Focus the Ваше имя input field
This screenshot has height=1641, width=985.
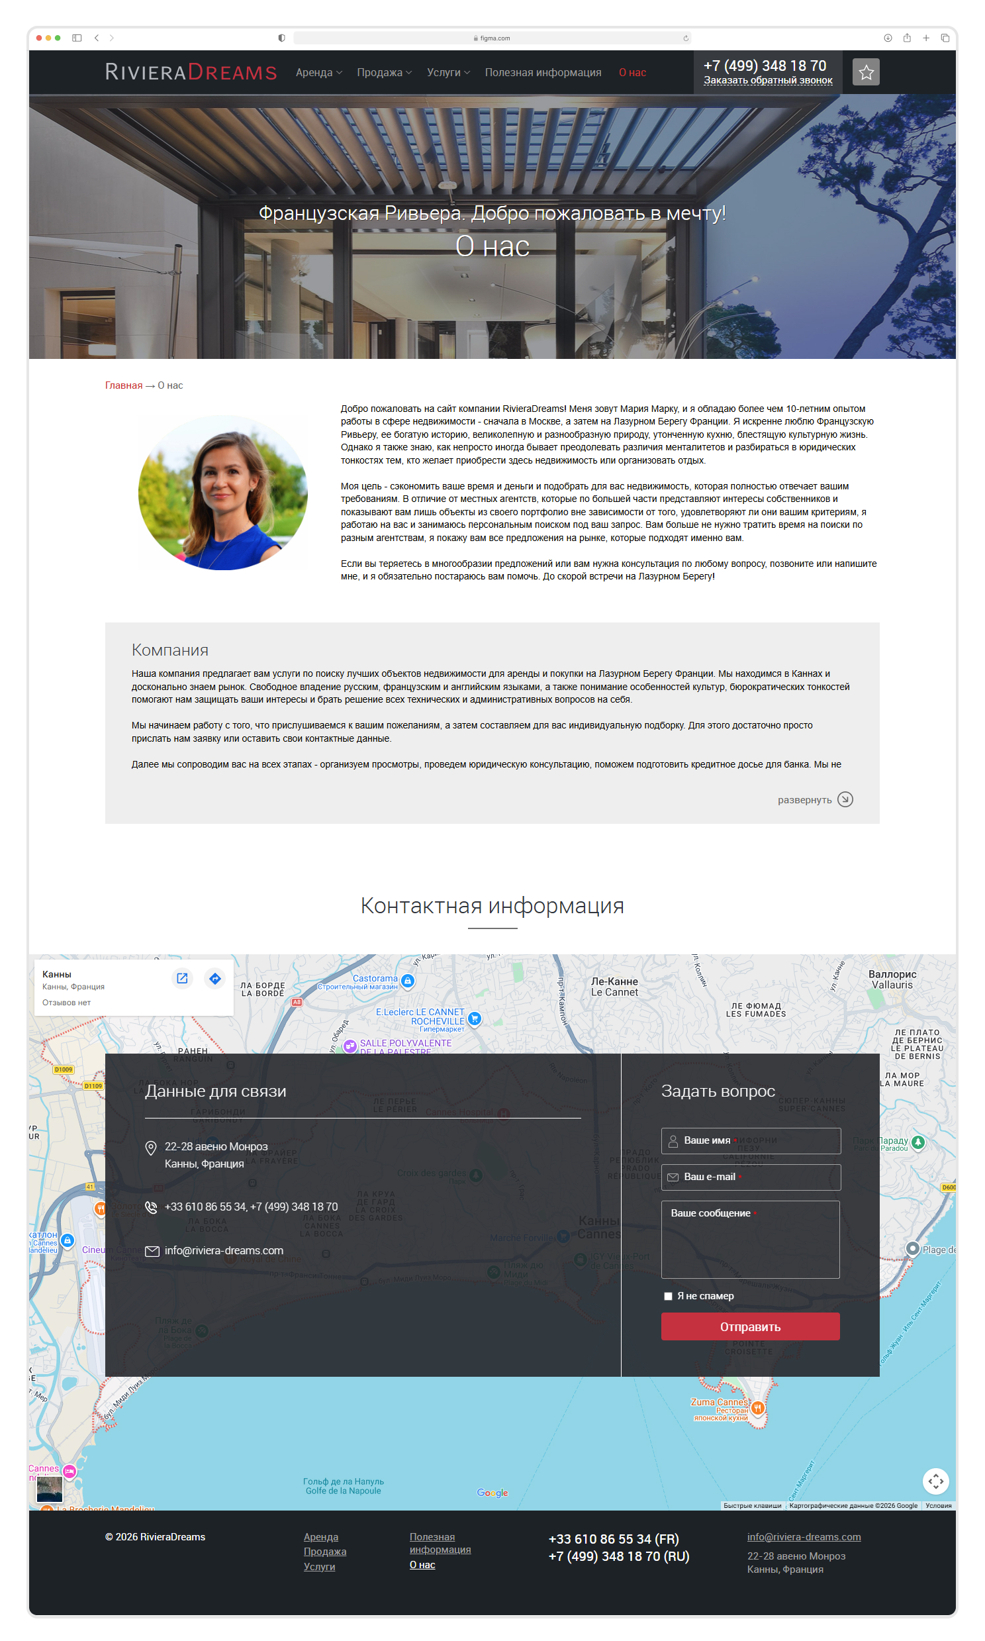751,1140
